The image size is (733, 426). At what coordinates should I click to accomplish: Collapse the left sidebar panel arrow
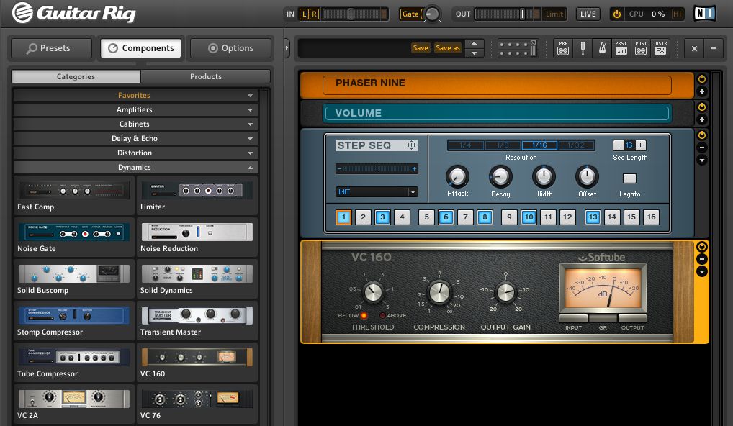tap(287, 47)
